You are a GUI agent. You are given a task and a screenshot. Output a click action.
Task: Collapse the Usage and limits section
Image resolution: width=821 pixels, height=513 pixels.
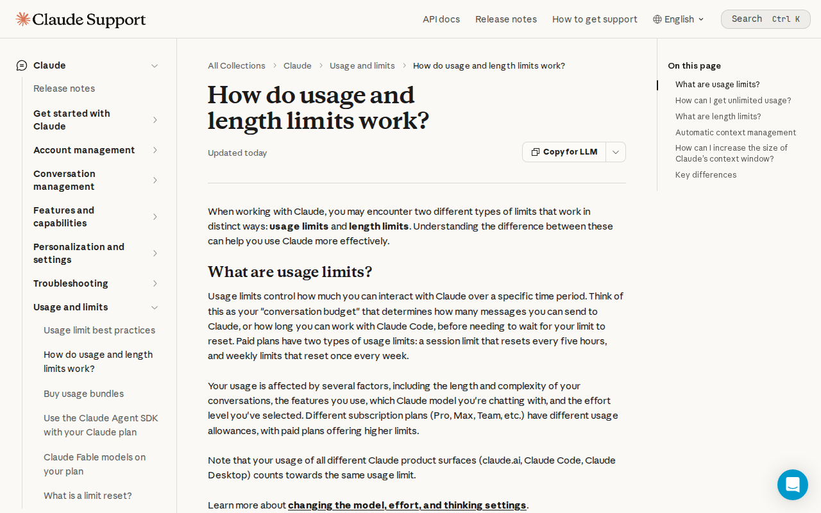tap(155, 307)
